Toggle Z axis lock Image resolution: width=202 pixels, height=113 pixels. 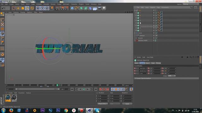(x=47, y=8)
